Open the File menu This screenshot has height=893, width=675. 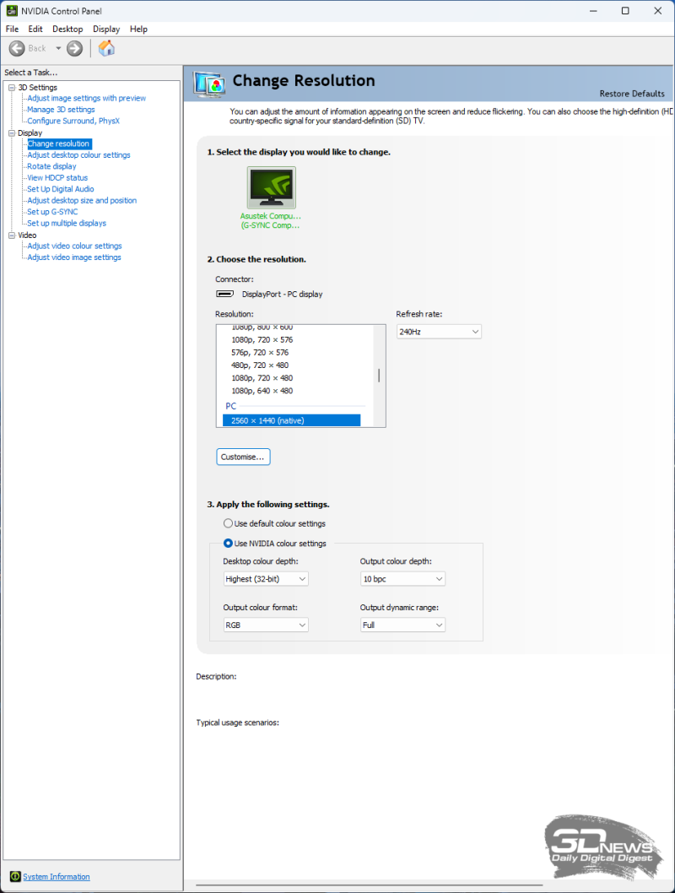click(x=12, y=29)
